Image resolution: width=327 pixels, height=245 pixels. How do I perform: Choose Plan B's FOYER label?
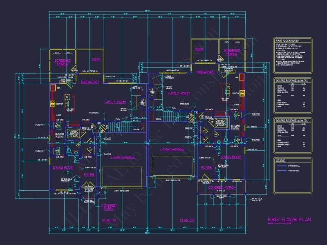(x=206, y=167)
